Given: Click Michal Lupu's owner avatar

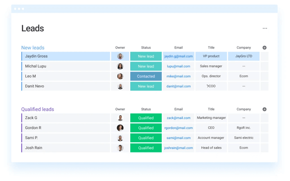Looking at the screenshot, I should (120, 66).
